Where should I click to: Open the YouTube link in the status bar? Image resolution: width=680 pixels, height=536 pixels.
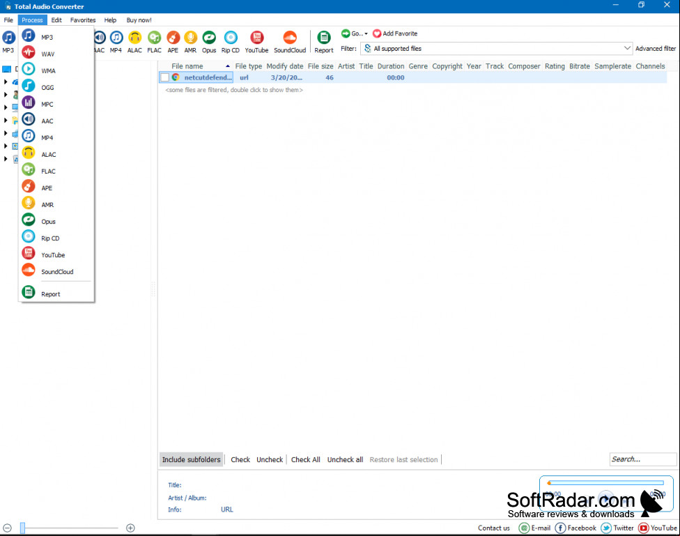coord(658,528)
